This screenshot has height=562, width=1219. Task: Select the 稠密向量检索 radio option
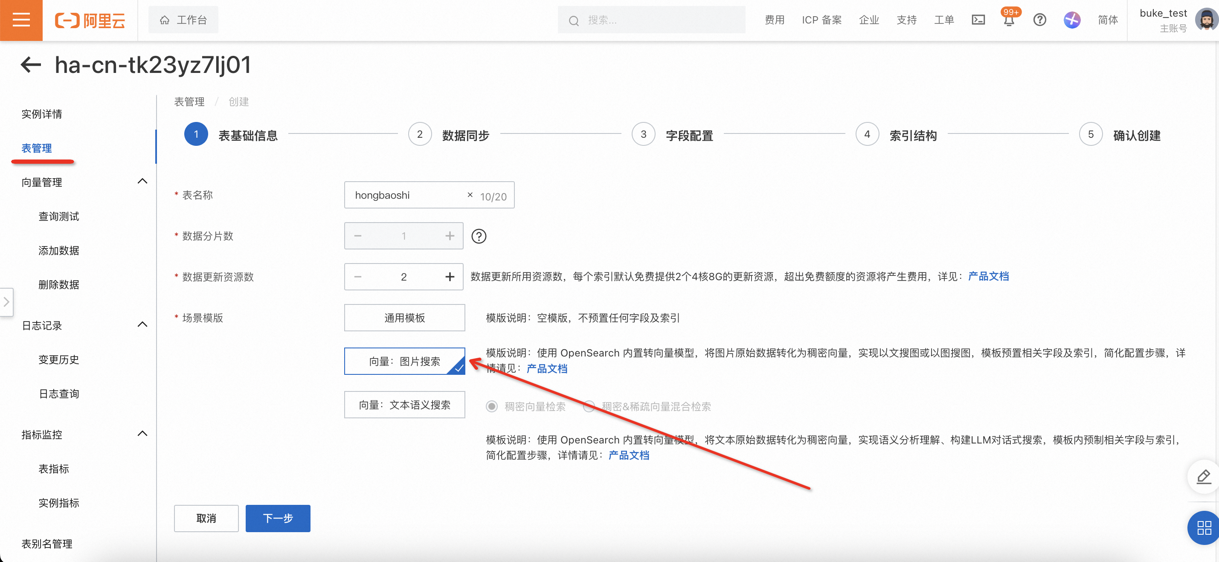point(492,406)
